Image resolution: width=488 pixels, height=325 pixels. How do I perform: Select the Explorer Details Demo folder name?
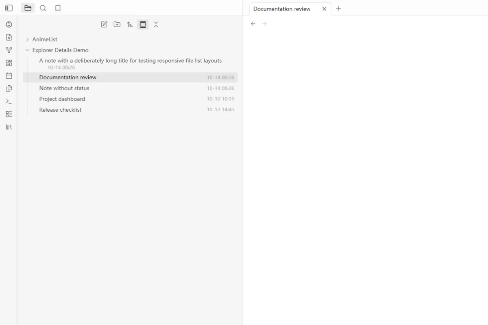tap(60, 50)
